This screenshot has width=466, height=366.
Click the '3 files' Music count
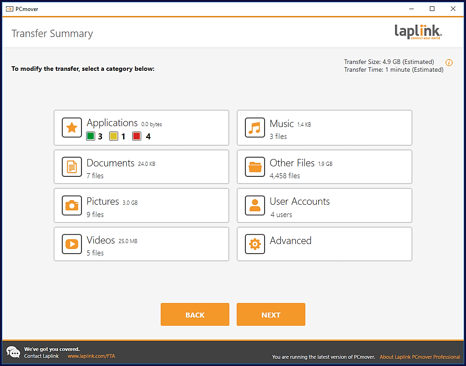tap(278, 137)
